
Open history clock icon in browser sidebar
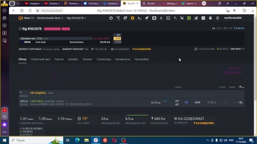coord(4,10)
